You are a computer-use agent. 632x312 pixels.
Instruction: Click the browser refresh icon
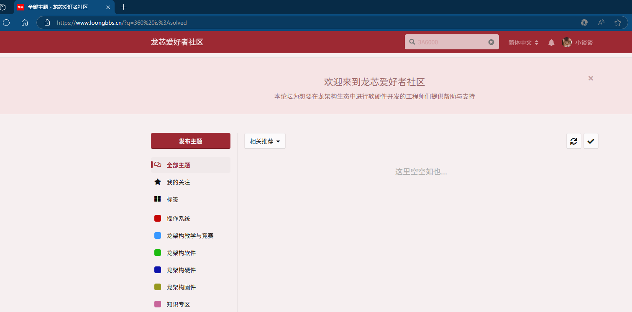click(6, 23)
